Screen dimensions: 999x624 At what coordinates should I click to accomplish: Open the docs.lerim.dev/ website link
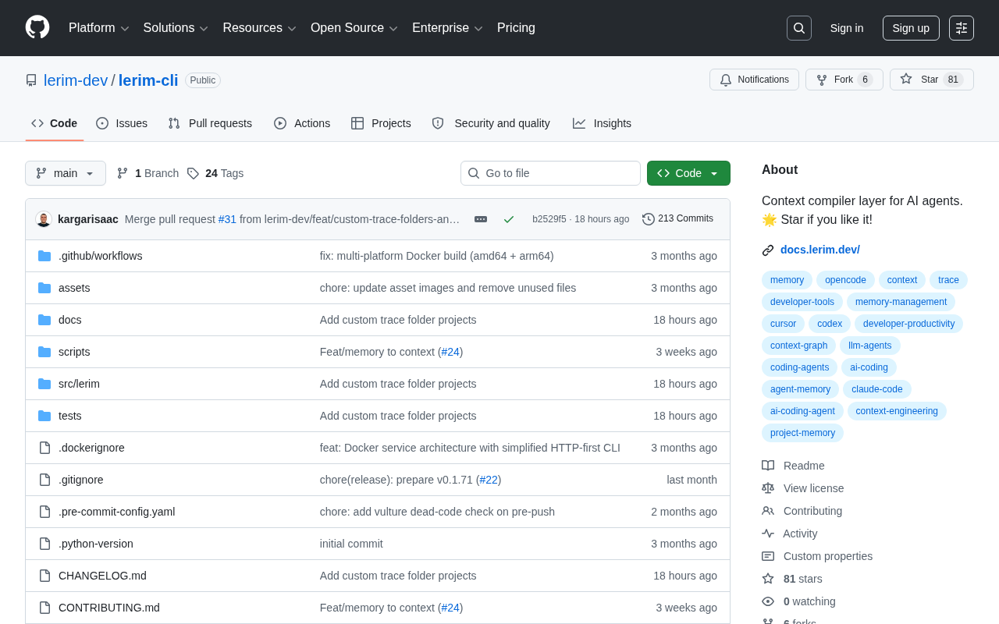[820, 250]
